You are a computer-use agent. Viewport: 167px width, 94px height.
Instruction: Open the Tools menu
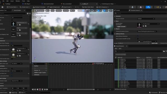(23, 1)
